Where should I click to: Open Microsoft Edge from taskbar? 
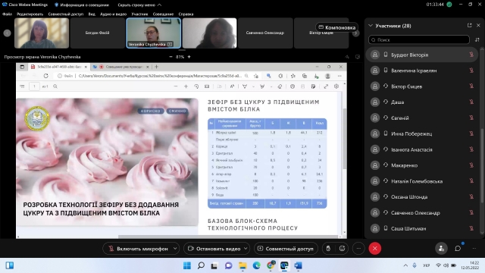[x=256, y=265]
